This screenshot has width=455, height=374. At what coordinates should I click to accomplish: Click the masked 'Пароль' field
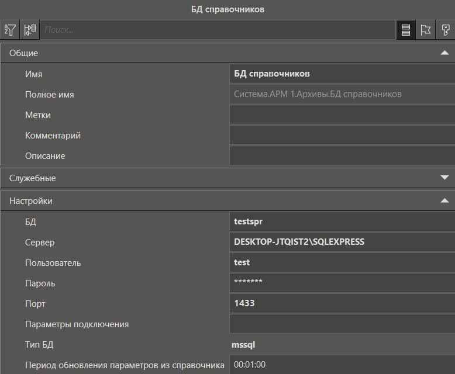pos(342,283)
